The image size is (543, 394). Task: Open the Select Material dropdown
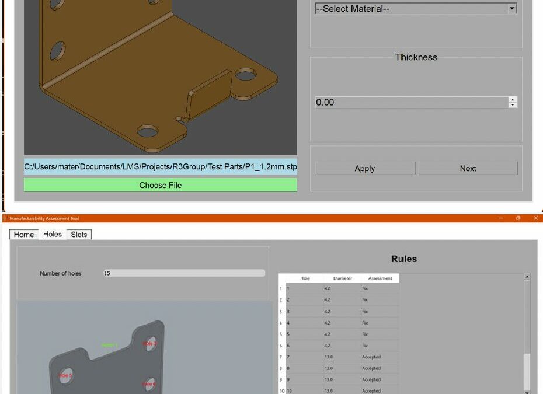[x=415, y=9]
